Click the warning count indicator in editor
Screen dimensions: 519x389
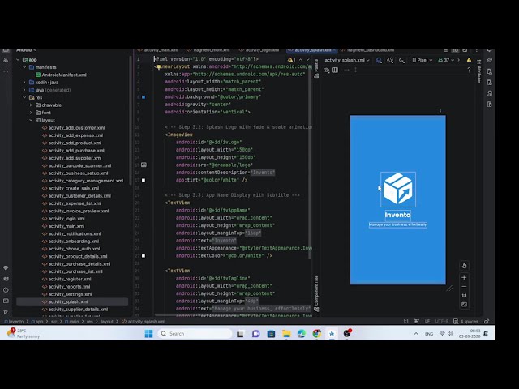[292, 60]
